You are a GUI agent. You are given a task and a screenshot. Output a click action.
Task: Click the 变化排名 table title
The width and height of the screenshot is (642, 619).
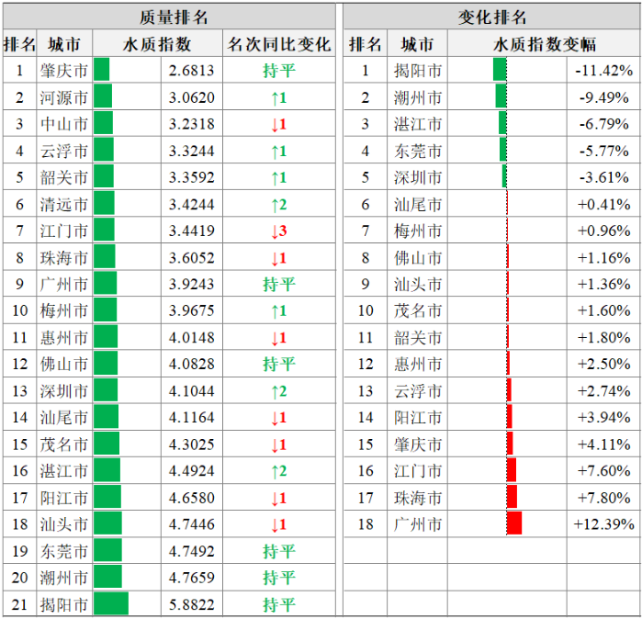[491, 17]
